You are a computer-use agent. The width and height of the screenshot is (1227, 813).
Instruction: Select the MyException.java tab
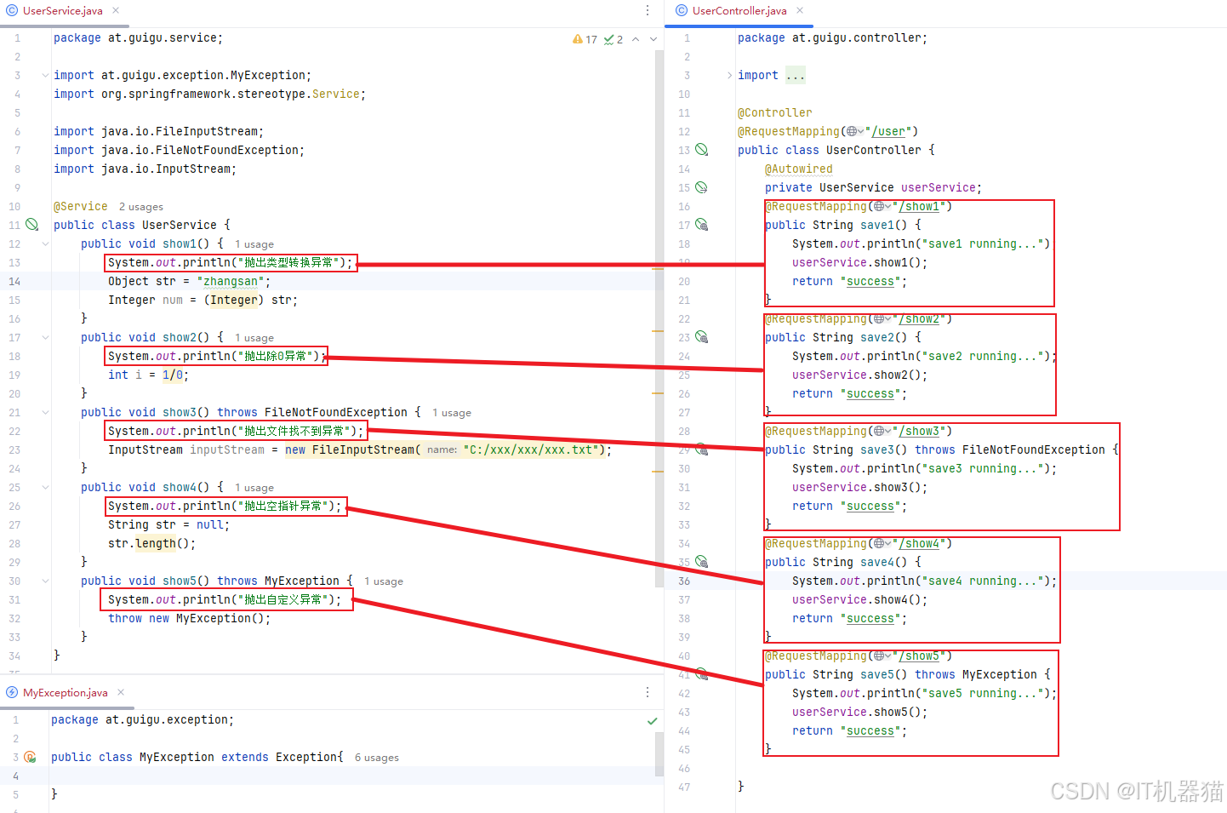tap(65, 693)
